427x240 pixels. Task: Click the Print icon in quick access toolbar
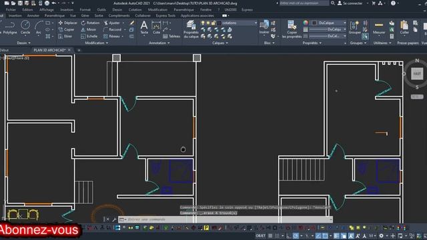(x=47, y=3)
